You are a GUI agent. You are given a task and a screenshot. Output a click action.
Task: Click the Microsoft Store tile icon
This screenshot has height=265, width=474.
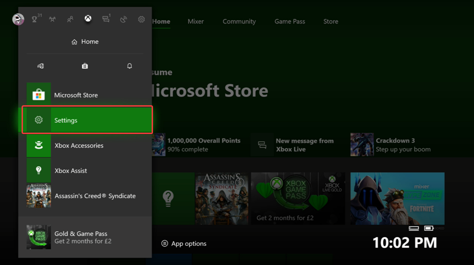pos(39,95)
